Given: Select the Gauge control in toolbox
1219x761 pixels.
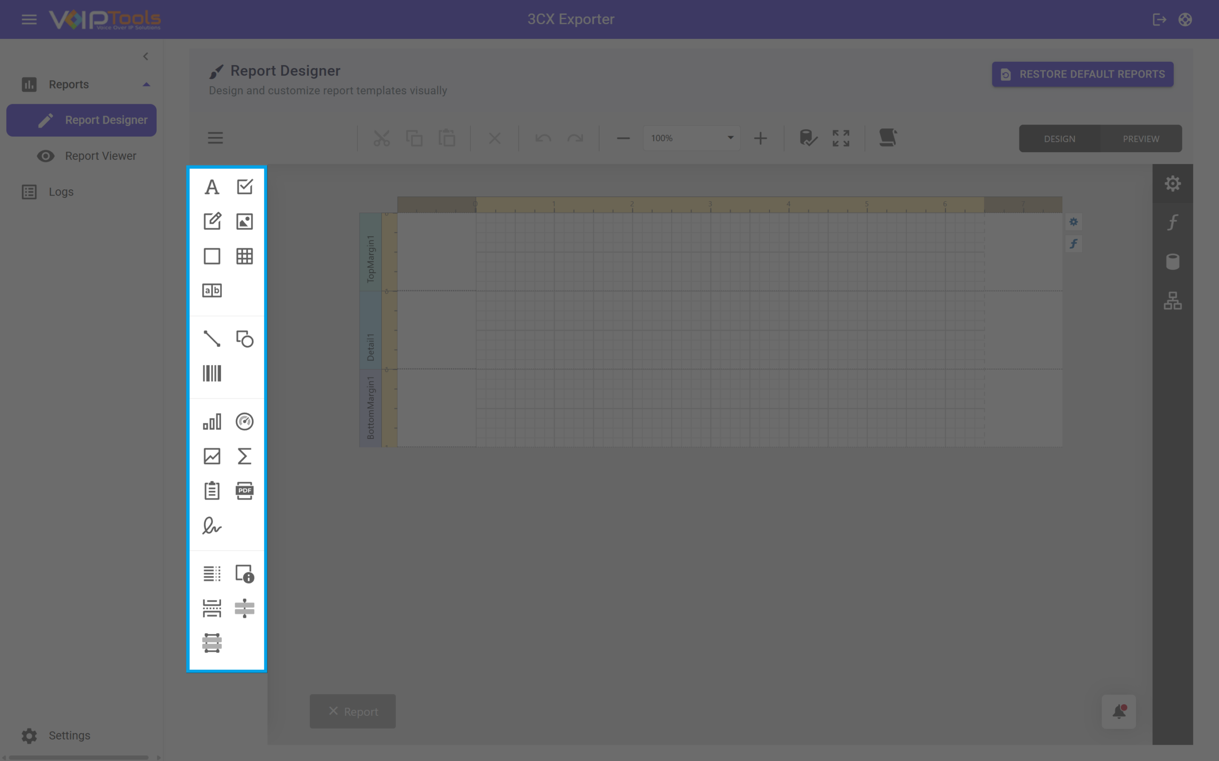Looking at the screenshot, I should (244, 422).
